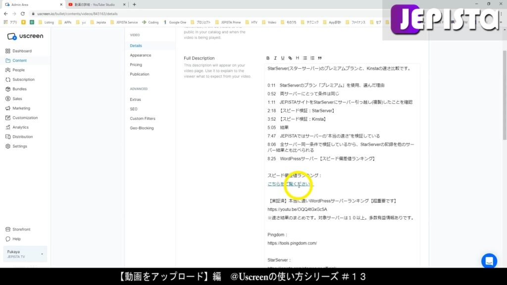This screenshot has width=507, height=285.
Task: Click the 2:18 StarServer speed test line
Action: click(301, 111)
